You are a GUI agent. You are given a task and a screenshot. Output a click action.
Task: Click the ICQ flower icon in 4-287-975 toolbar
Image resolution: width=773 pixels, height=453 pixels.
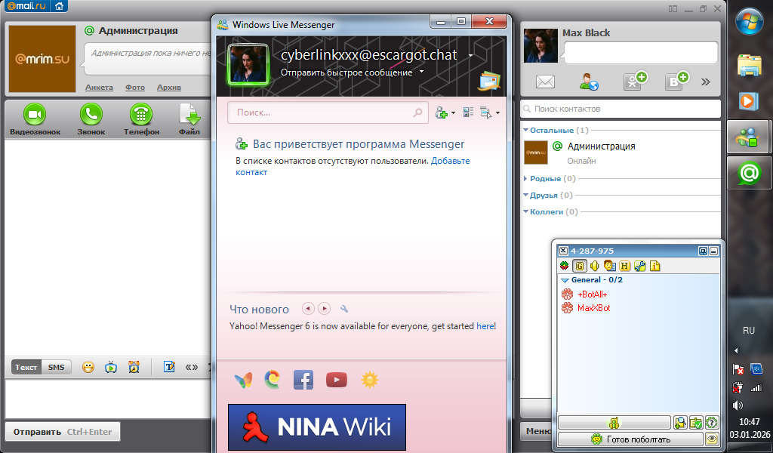[x=565, y=266]
